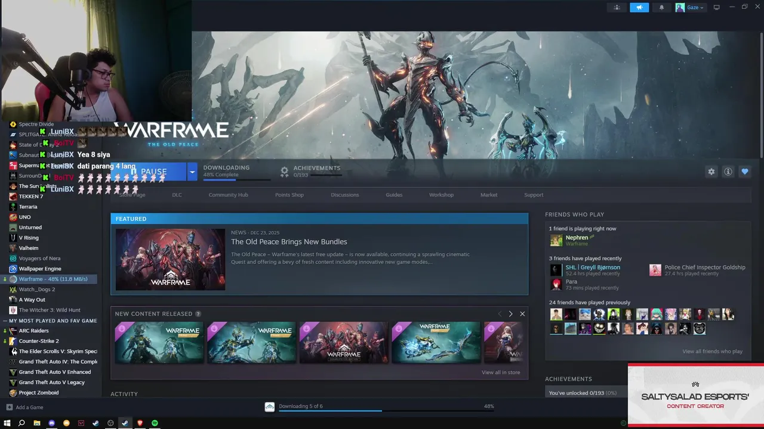Screen dimensions: 764x429
Task: Open the Market tab
Action: click(x=489, y=195)
